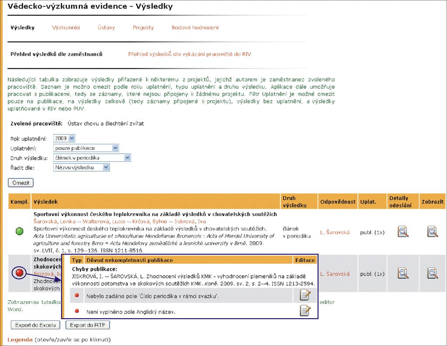Viewport: 447px width, 346px height.
Task: Show magnifier icon for the Zhodnocení row
Action: (433, 273)
